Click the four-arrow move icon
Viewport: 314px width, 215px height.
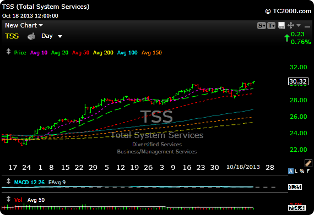coord(291,25)
